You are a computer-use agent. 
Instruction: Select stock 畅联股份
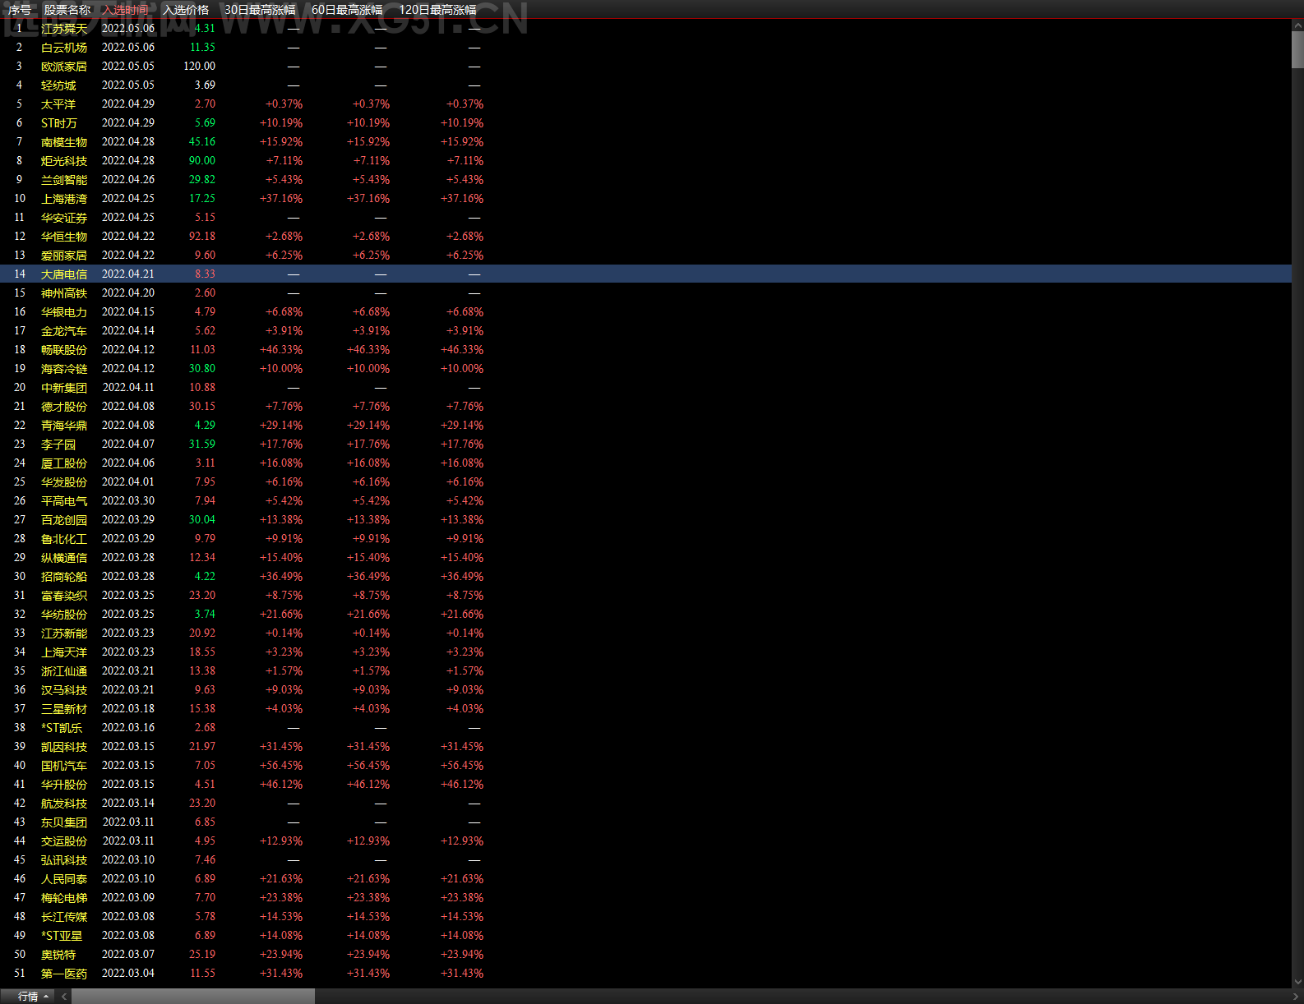64,350
